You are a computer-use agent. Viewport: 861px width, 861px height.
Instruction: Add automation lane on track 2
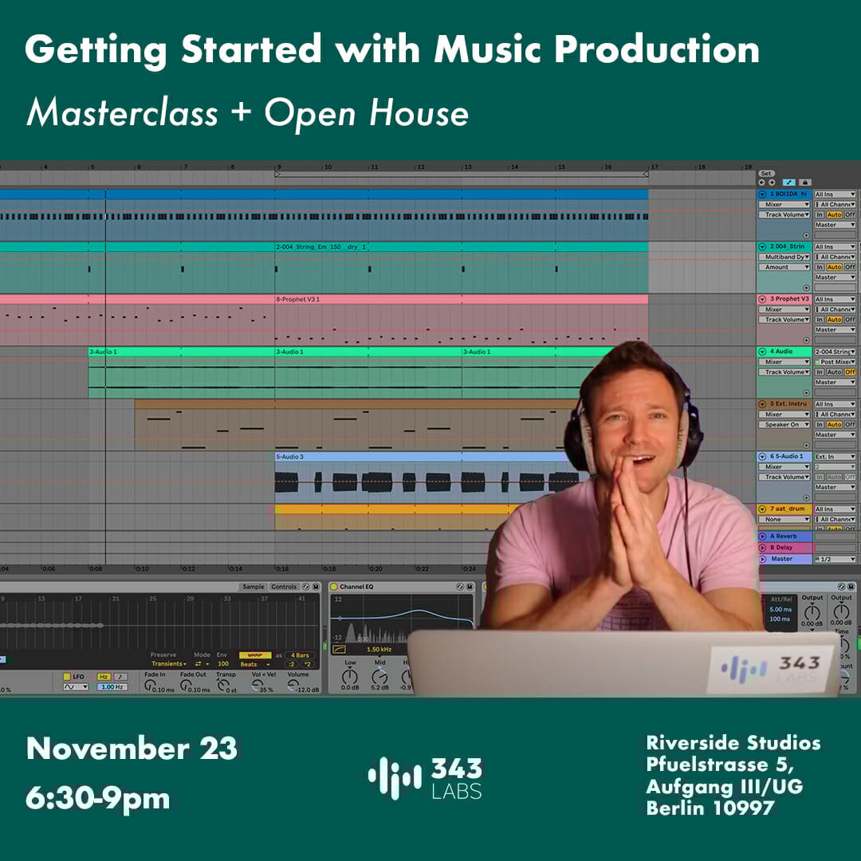tap(806, 288)
